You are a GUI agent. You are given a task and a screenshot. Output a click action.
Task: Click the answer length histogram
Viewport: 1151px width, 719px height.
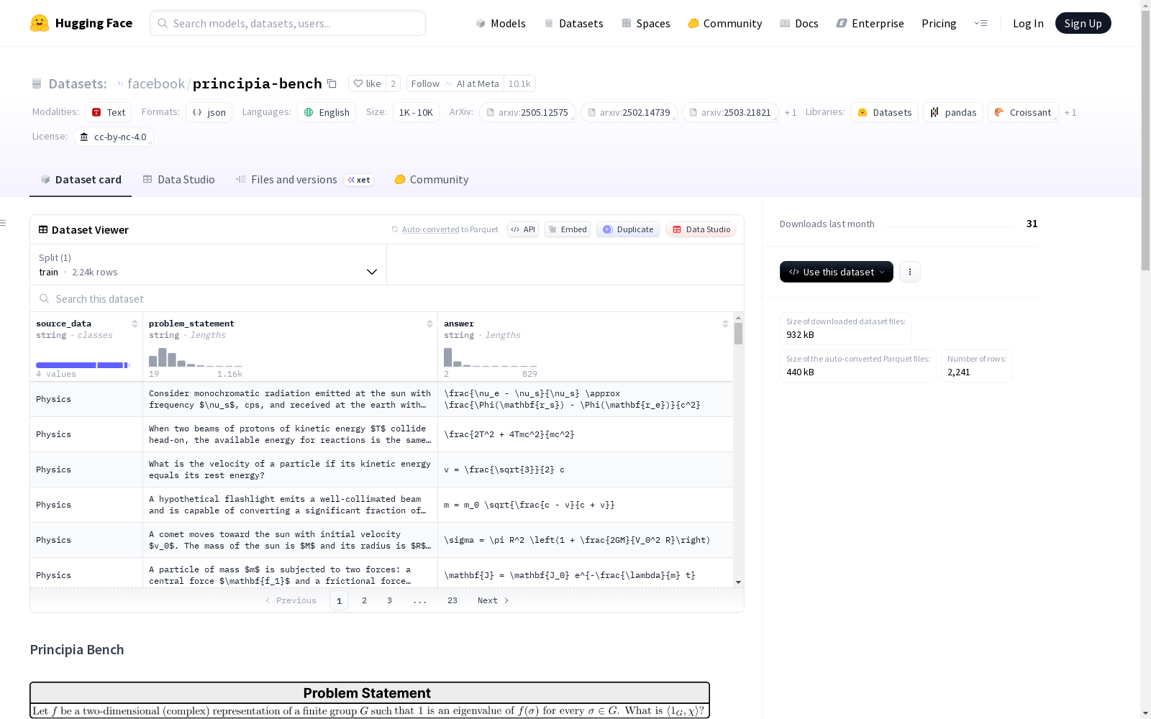tap(490, 357)
